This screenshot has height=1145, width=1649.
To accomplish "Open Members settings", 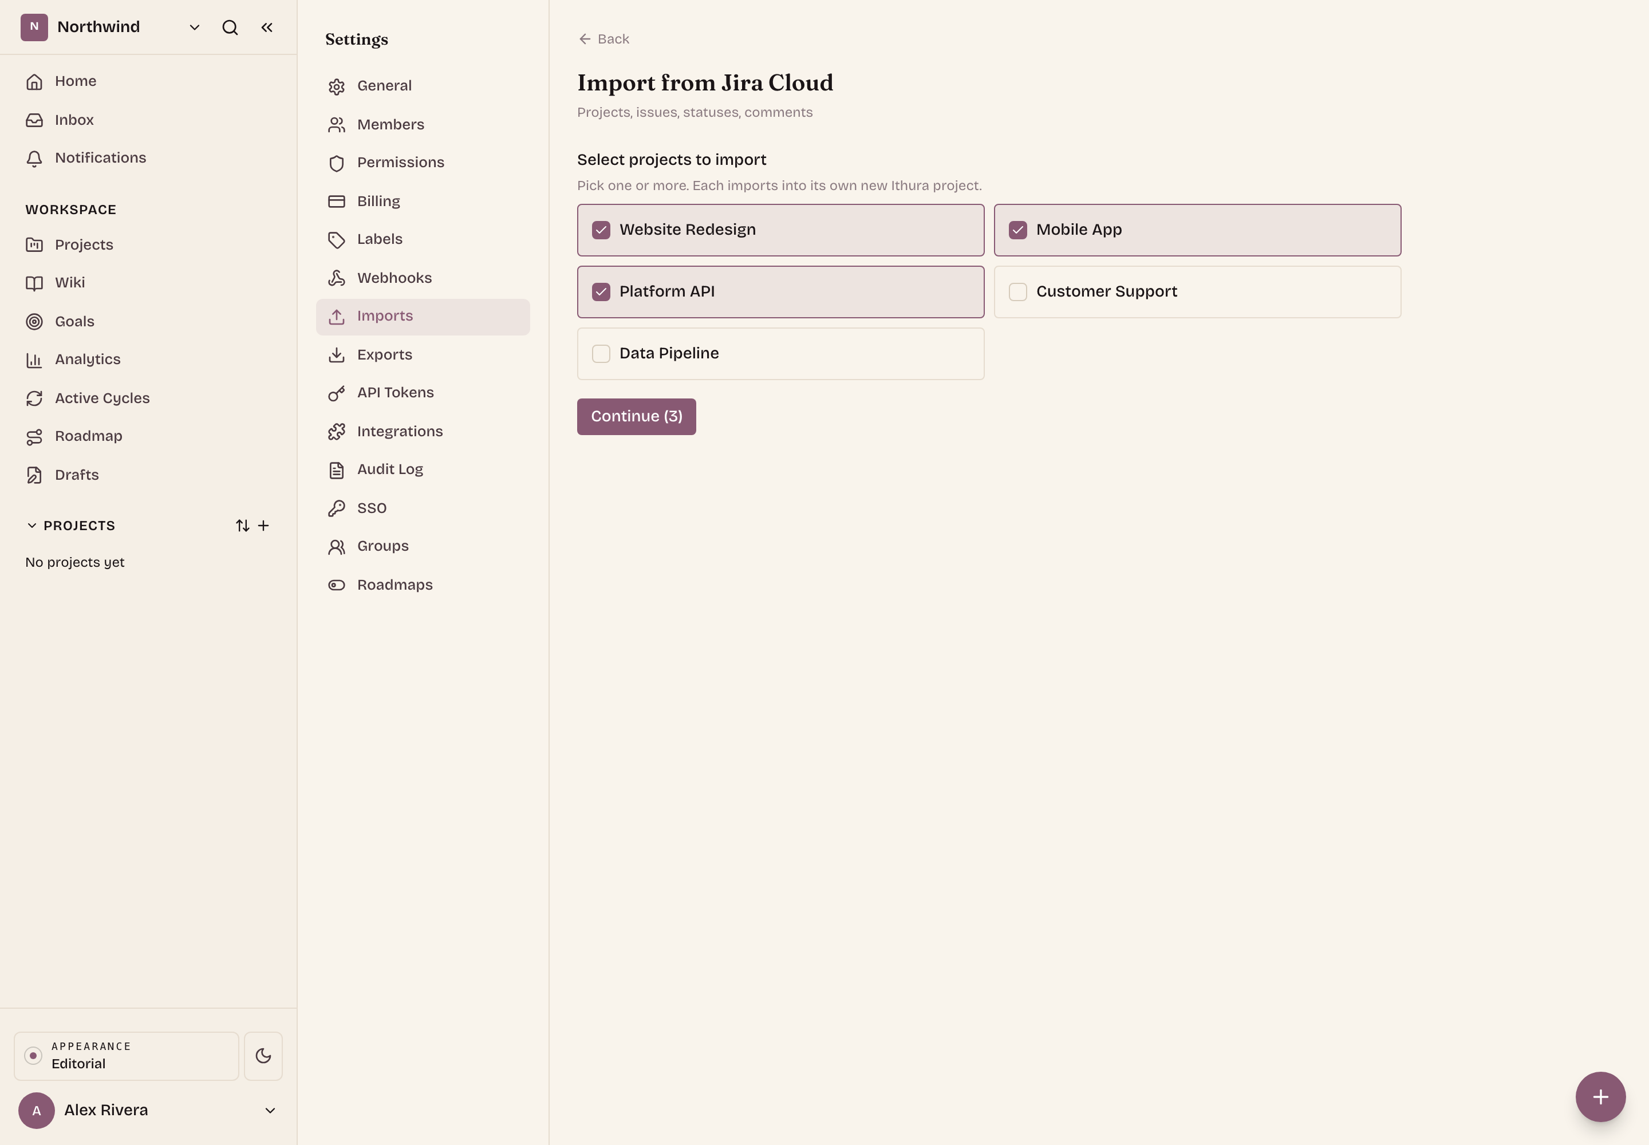I will click(x=423, y=125).
